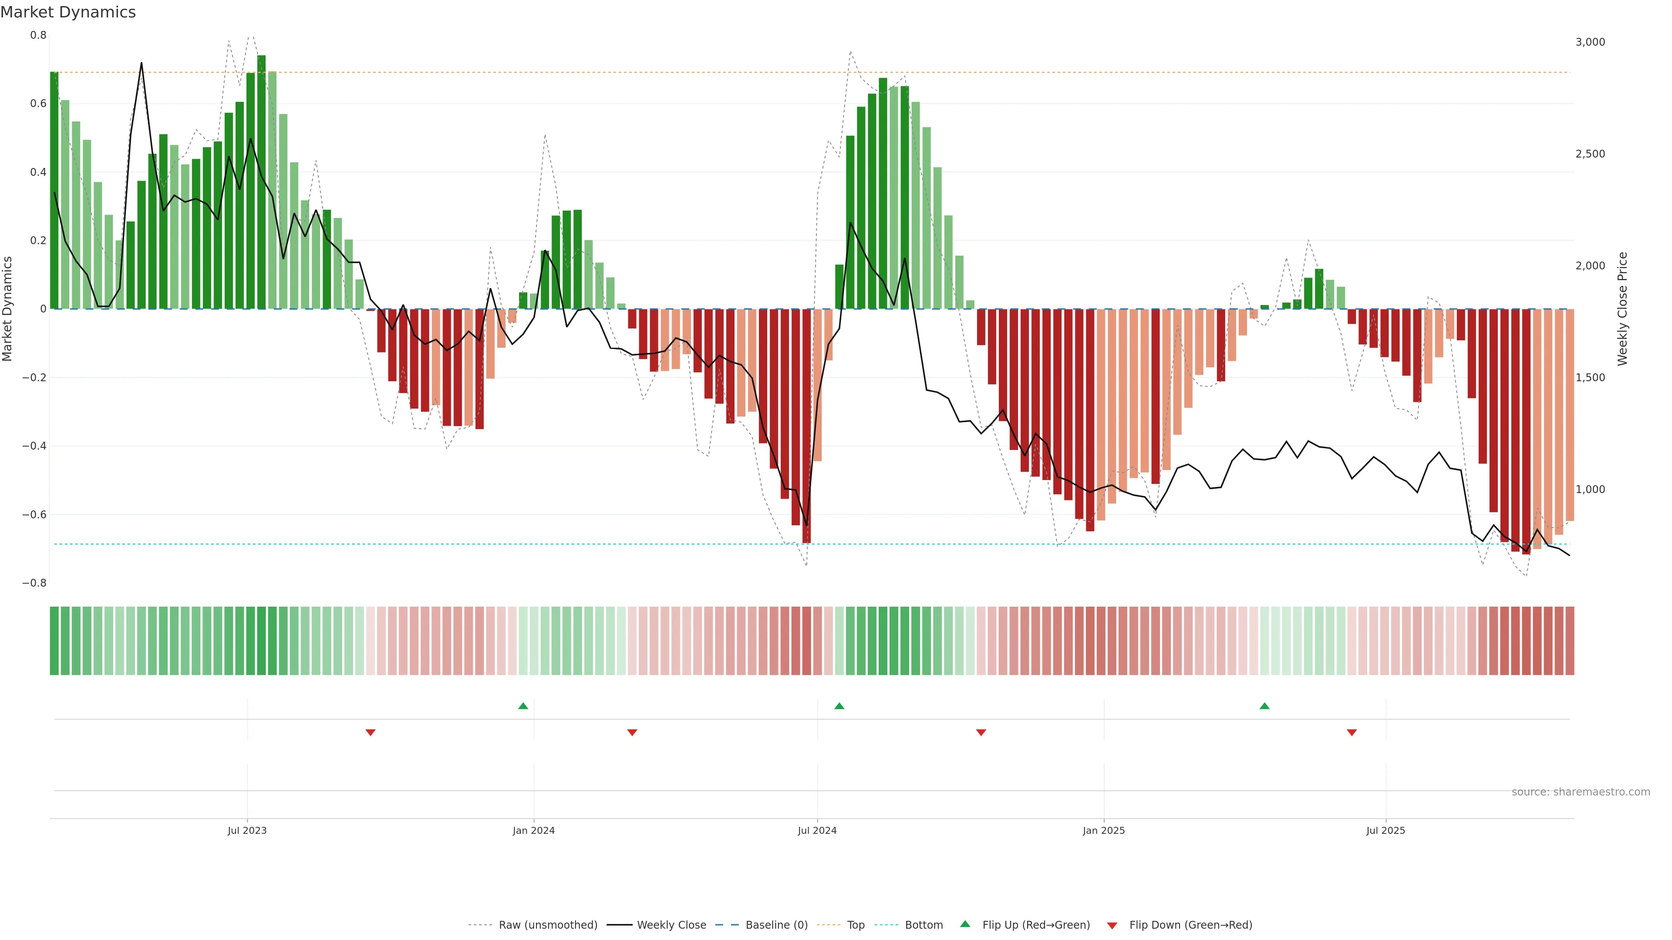The image size is (1672, 940).
Task: Hide the Top line via the legend
Action: 856,925
